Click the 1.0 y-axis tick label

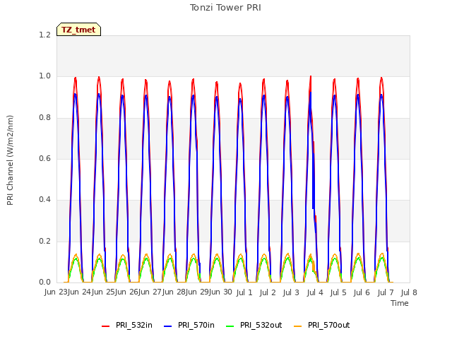coord(44,76)
